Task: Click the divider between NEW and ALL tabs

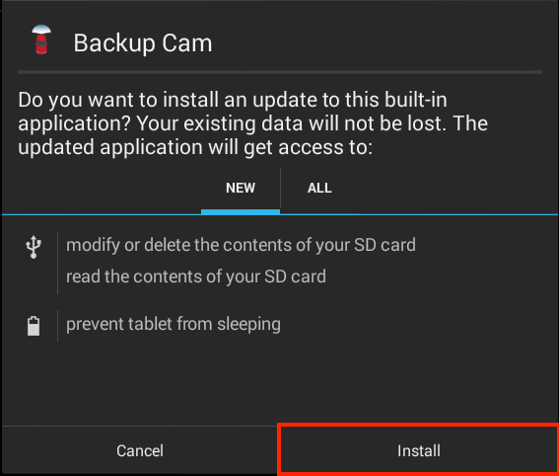Action: (280, 188)
